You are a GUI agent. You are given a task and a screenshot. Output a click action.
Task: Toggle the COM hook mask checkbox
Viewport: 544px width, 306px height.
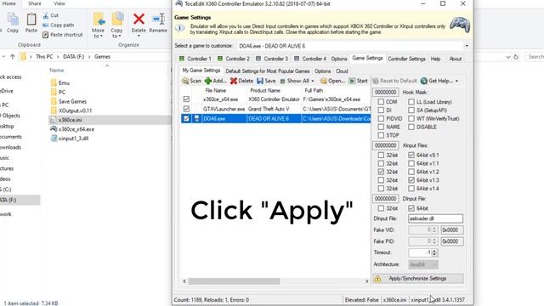coord(381,102)
